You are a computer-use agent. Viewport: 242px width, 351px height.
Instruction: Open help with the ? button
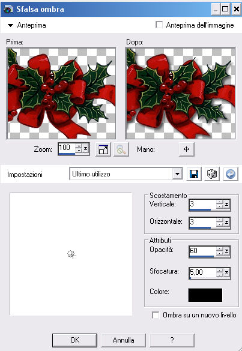tap(172, 340)
